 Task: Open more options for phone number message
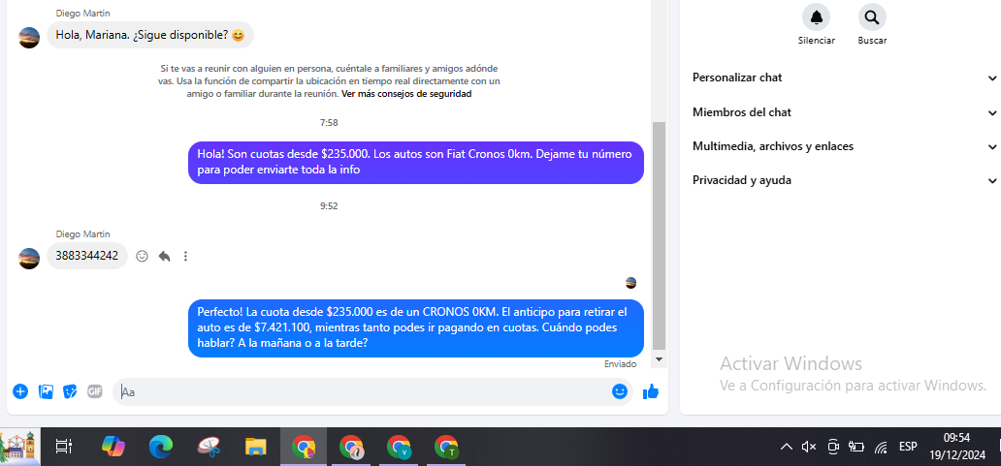185,257
